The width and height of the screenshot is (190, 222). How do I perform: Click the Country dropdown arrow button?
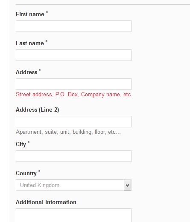click(x=128, y=185)
